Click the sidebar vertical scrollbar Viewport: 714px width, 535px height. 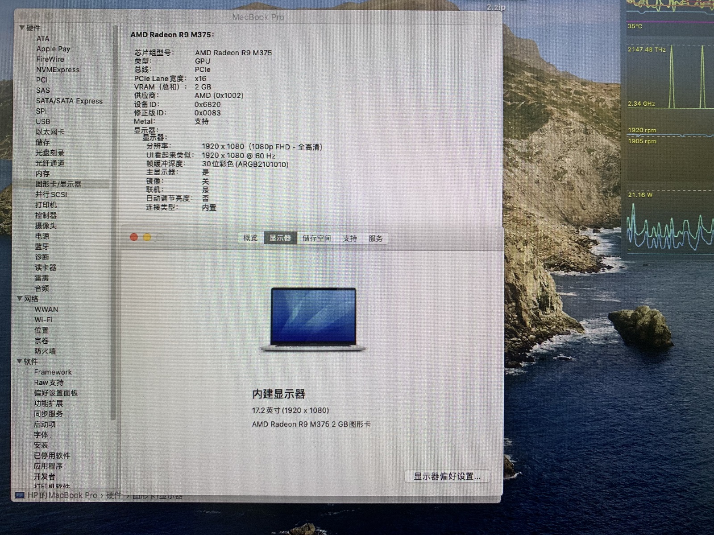(113, 223)
